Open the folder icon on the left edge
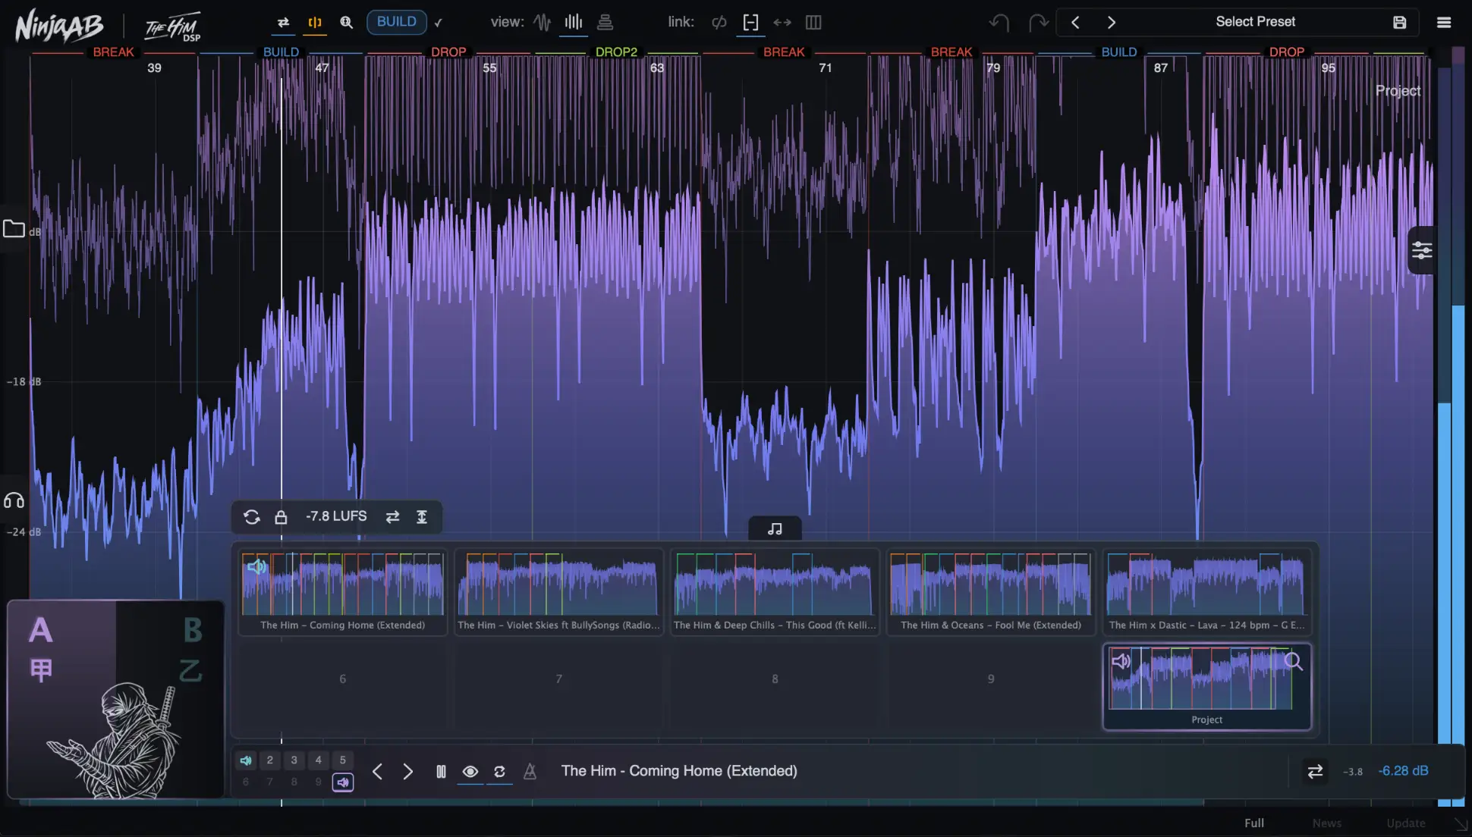1472x837 pixels. pyautogui.click(x=14, y=228)
